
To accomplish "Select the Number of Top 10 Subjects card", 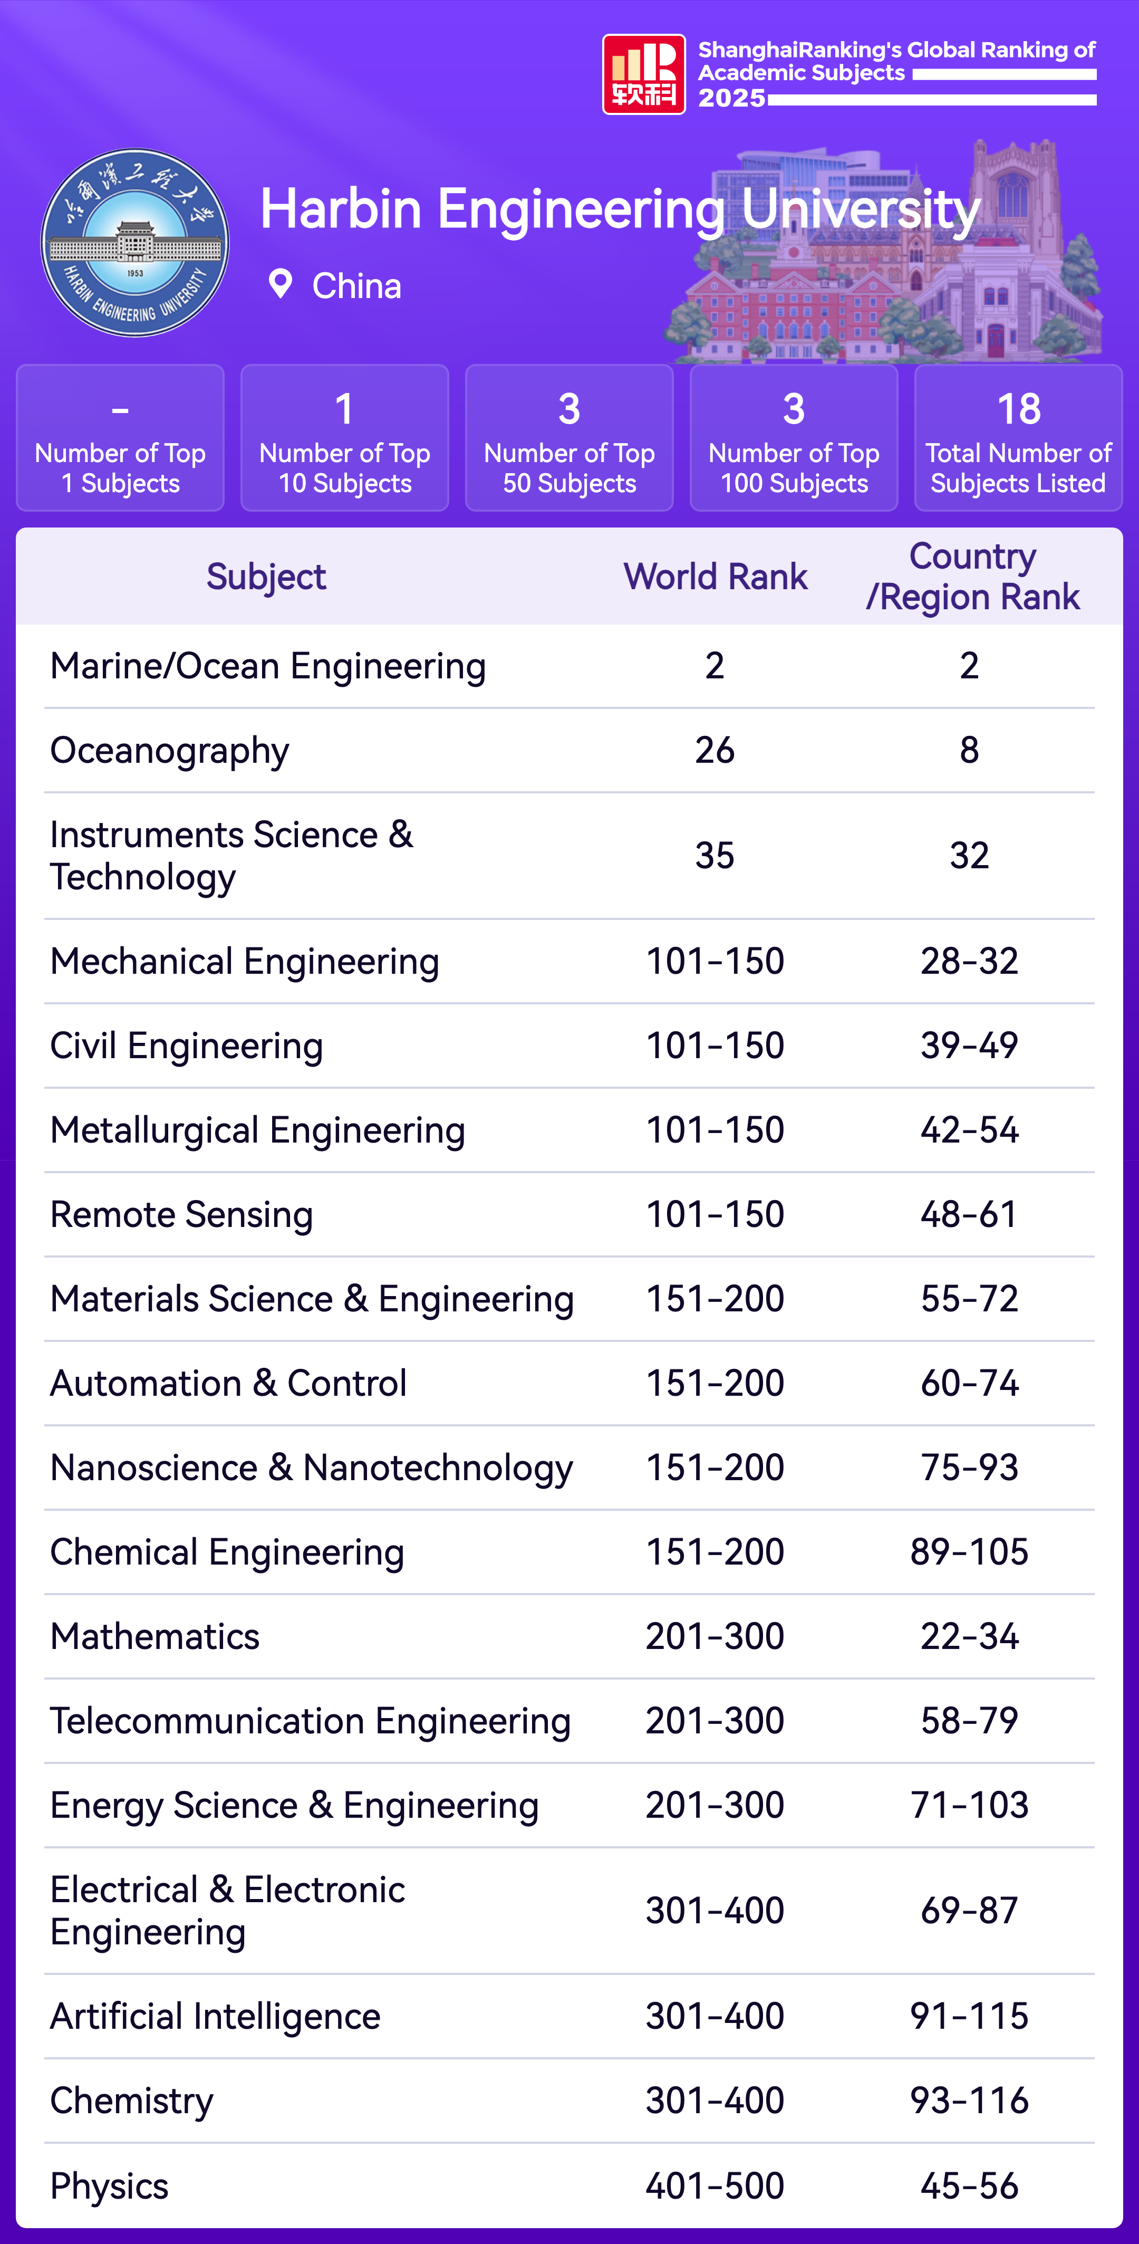I will 345,437.
